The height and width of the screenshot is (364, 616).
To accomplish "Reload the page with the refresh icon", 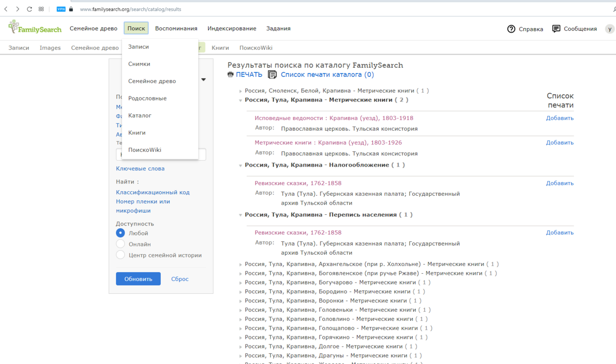I will point(29,9).
